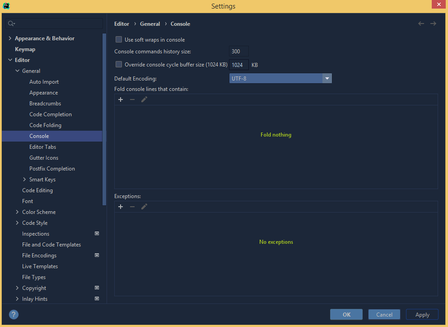Click the remove button under Fold console lines
Viewport: 448px width, 327px height.
point(132,100)
